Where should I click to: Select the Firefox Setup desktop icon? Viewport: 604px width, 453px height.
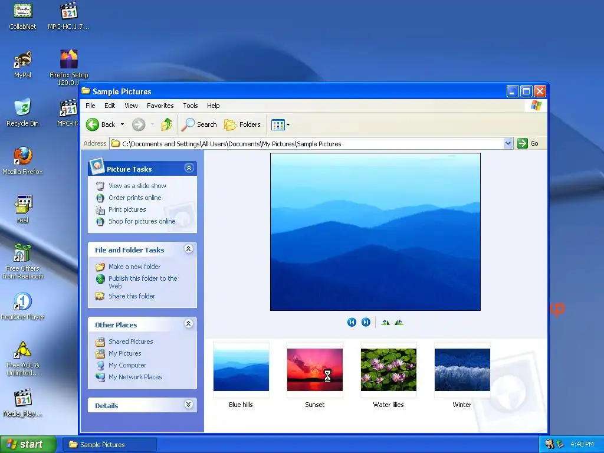point(69,67)
